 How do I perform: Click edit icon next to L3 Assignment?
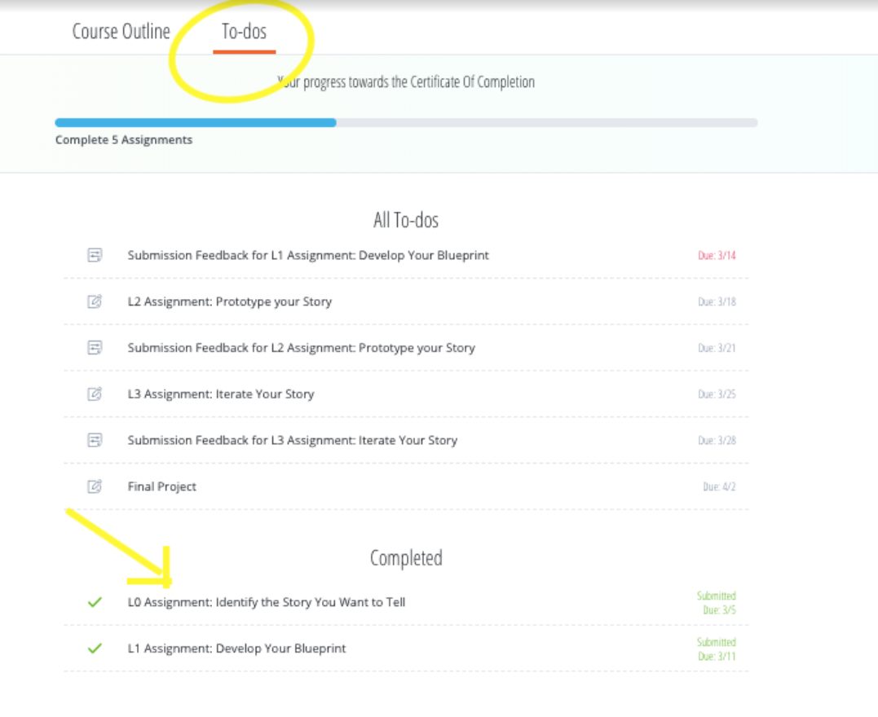coord(95,394)
